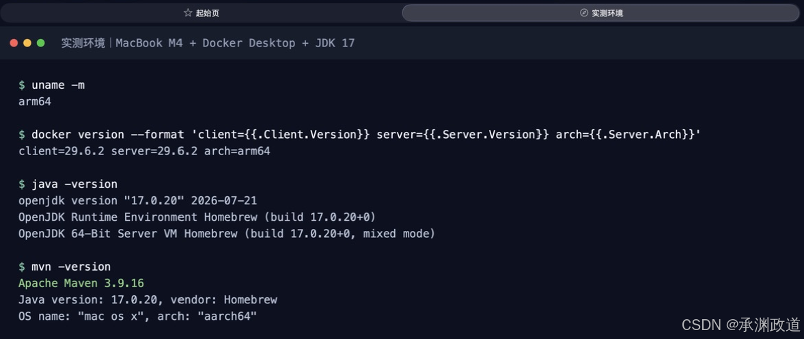Click the green Apache Maven 3.9.16 text

(81, 283)
